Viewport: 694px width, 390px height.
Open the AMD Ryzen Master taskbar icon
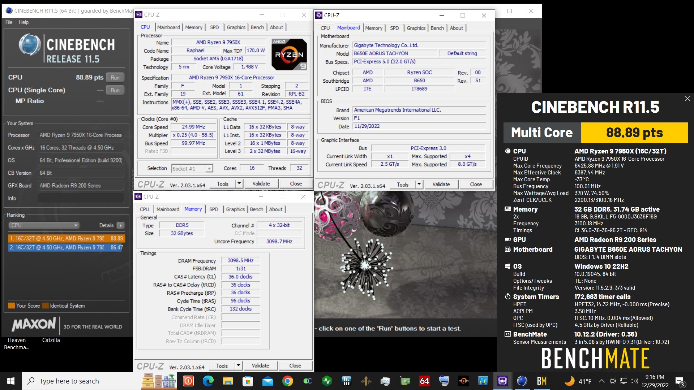coord(463,381)
